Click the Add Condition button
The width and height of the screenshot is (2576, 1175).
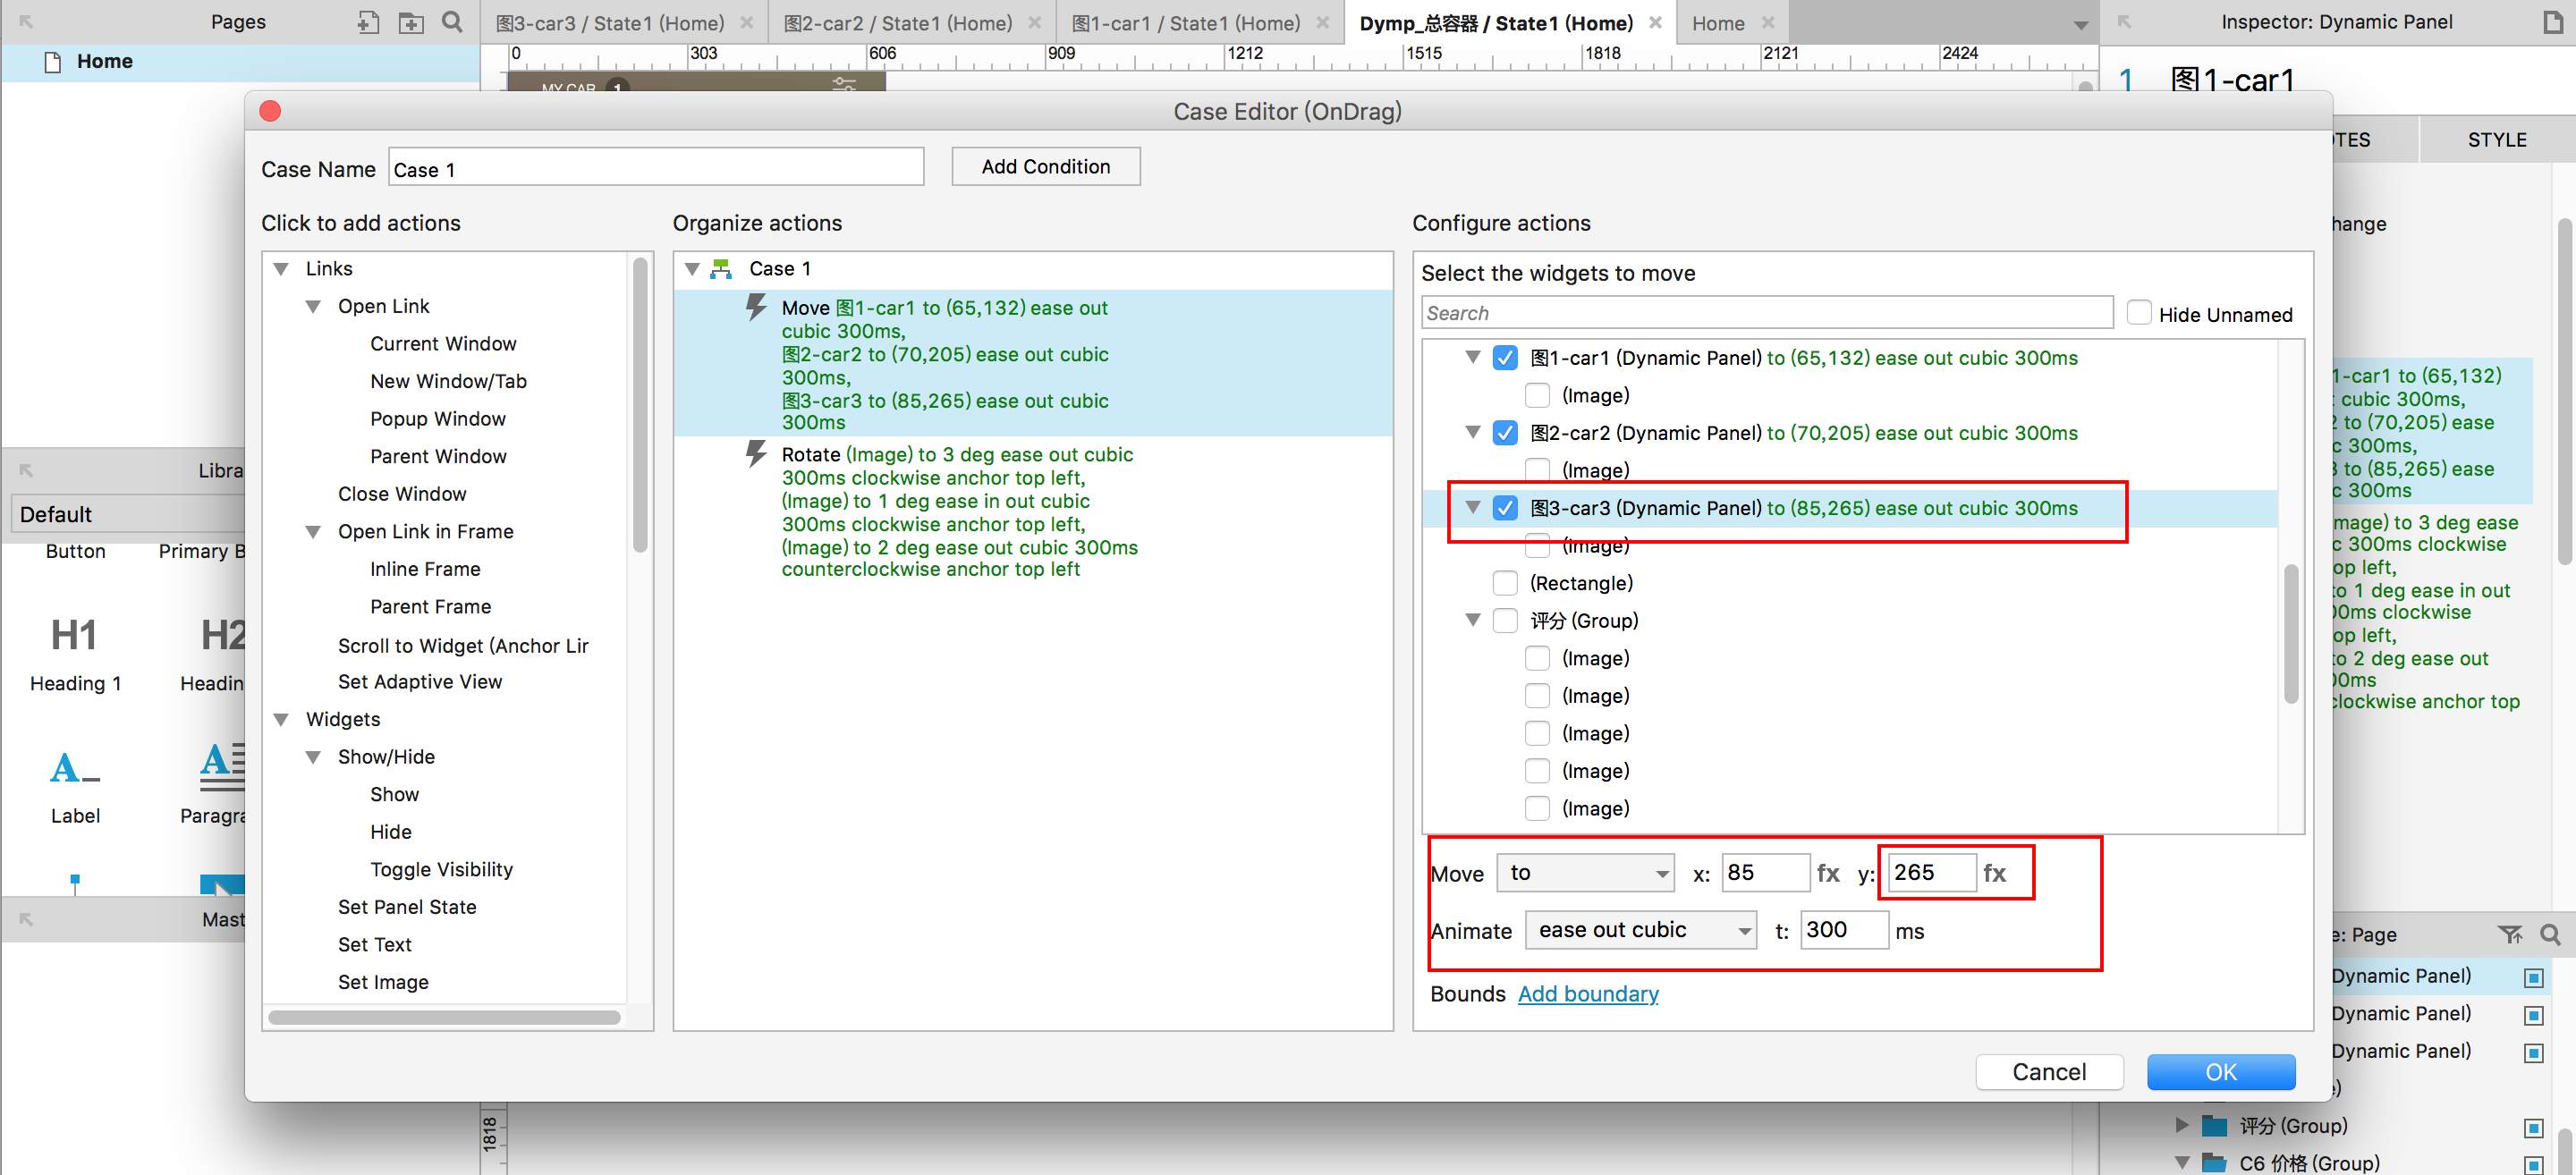(1045, 167)
